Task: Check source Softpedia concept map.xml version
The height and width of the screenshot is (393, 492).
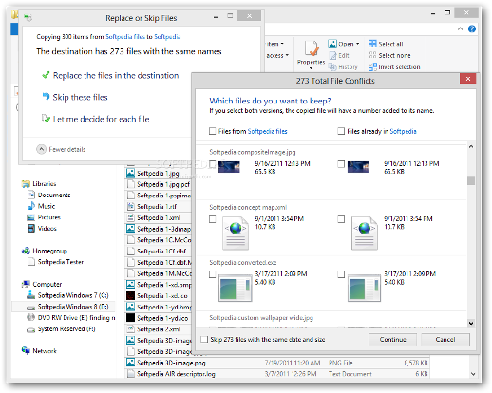Action: 213,219
